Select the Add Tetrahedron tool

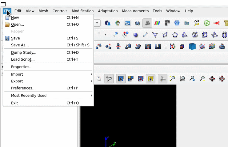(185, 35)
